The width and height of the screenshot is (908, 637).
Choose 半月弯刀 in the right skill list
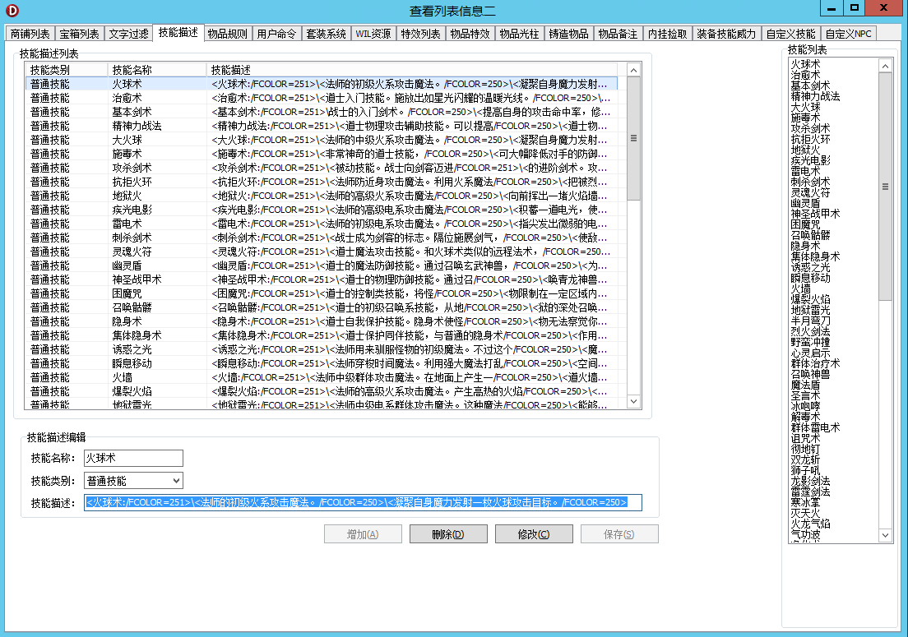pos(810,321)
